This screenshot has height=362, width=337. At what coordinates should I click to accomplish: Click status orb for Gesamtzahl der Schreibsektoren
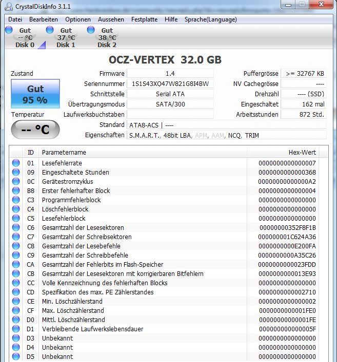(x=16, y=237)
